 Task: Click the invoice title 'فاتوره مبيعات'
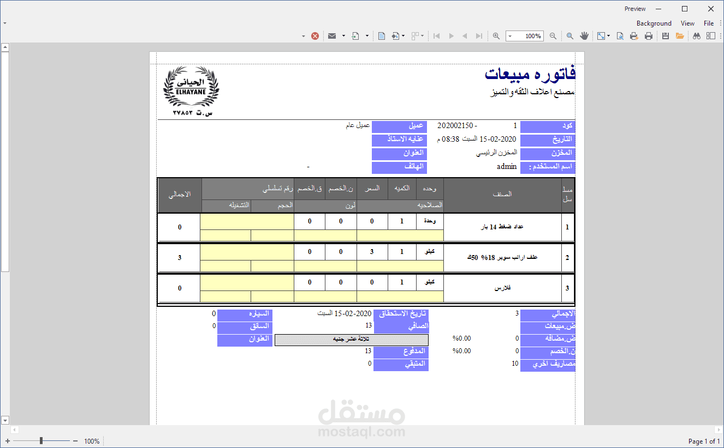pyautogui.click(x=530, y=74)
